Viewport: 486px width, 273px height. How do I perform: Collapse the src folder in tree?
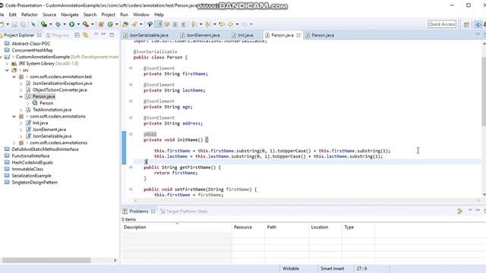(x=7, y=71)
